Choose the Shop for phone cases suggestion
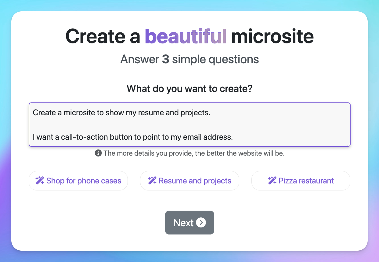This screenshot has height=262, width=379. point(78,181)
